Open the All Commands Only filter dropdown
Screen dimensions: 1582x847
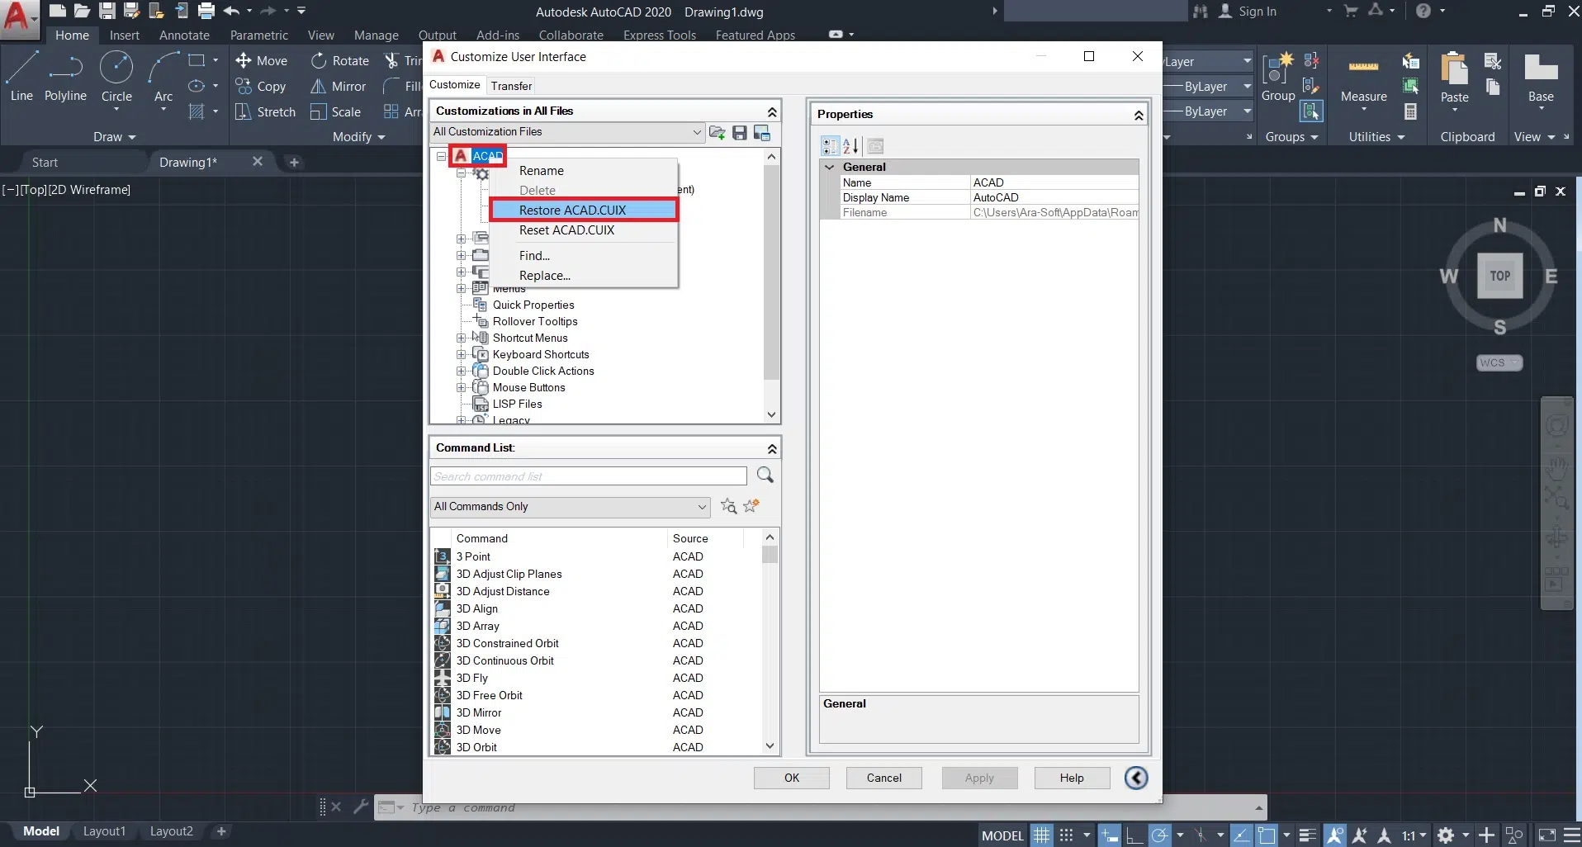[x=701, y=507]
